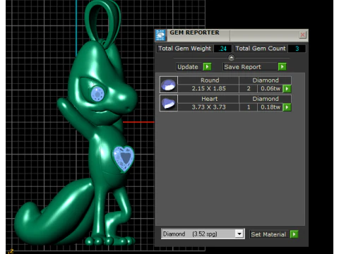Click the 'Total Gem Weight' label
Viewport: 339px width, 254px height.
(x=185, y=49)
